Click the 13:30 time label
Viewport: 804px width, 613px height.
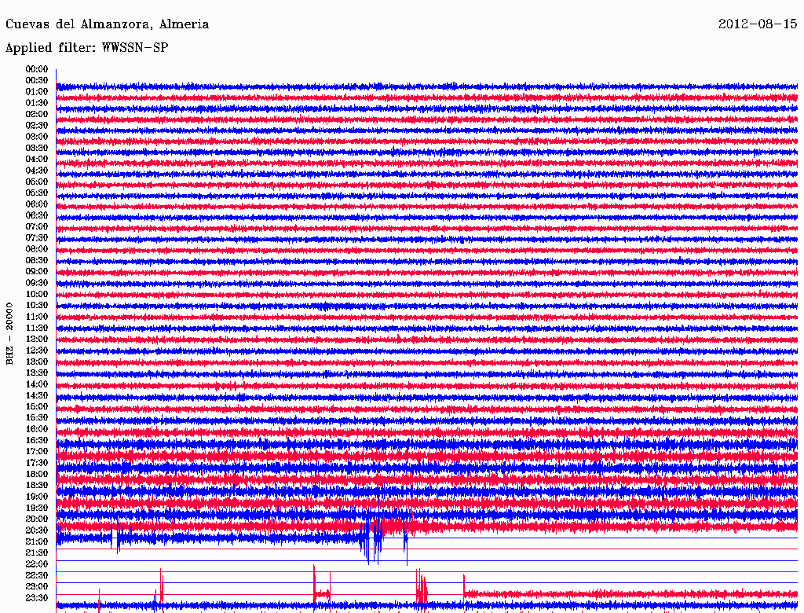37,373
